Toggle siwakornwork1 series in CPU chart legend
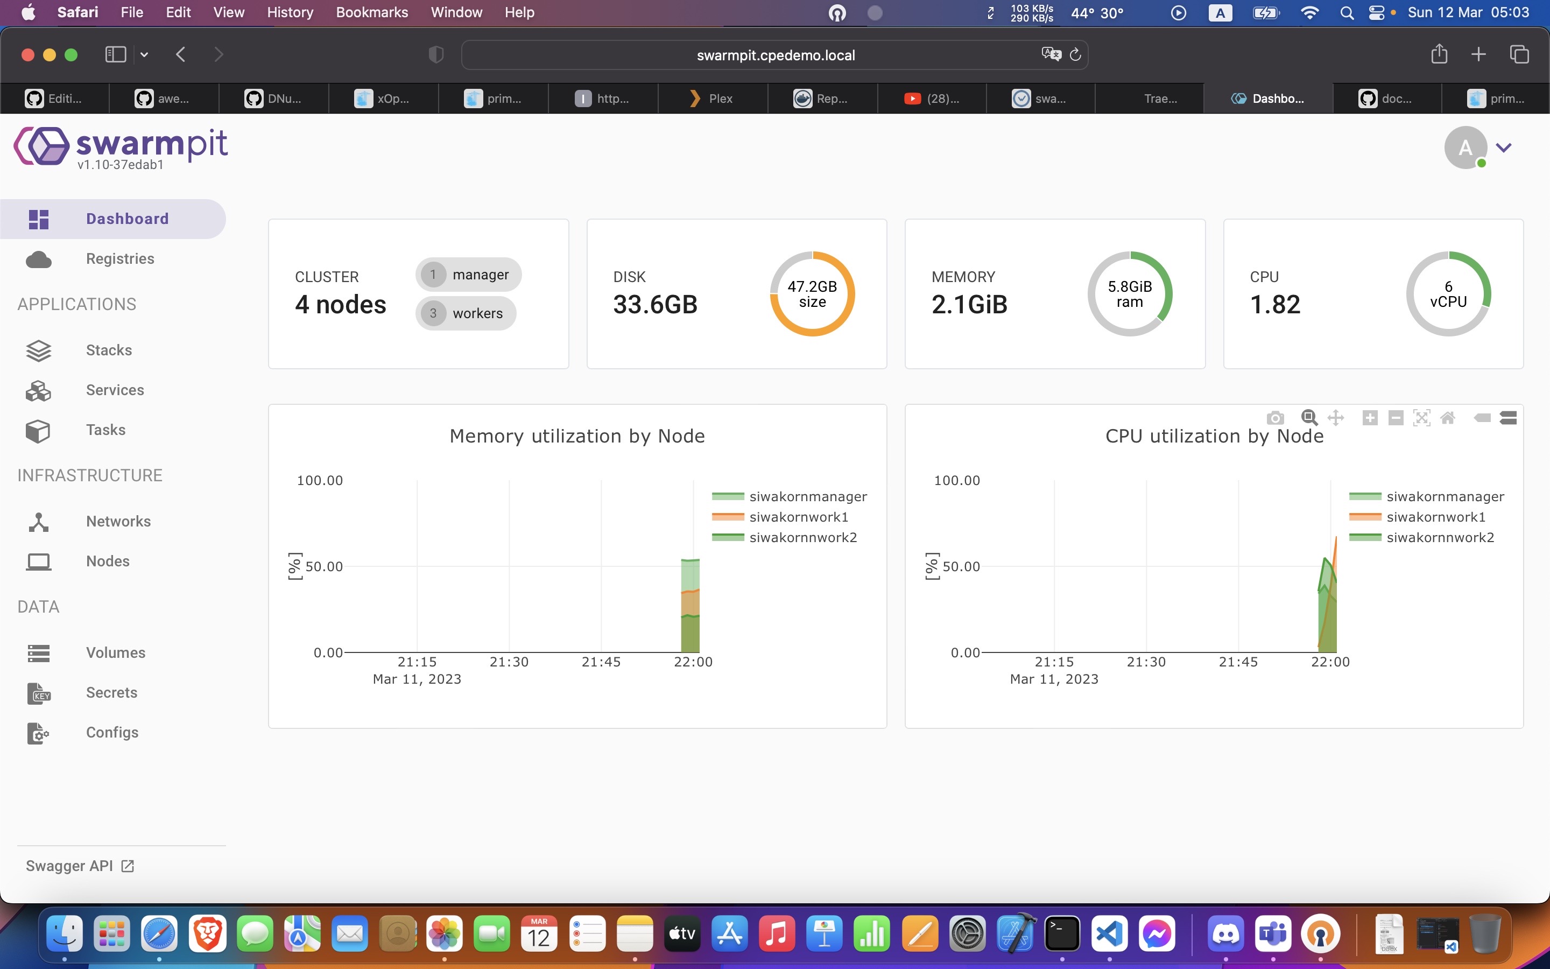 pyautogui.click(x=1435, y=517)
